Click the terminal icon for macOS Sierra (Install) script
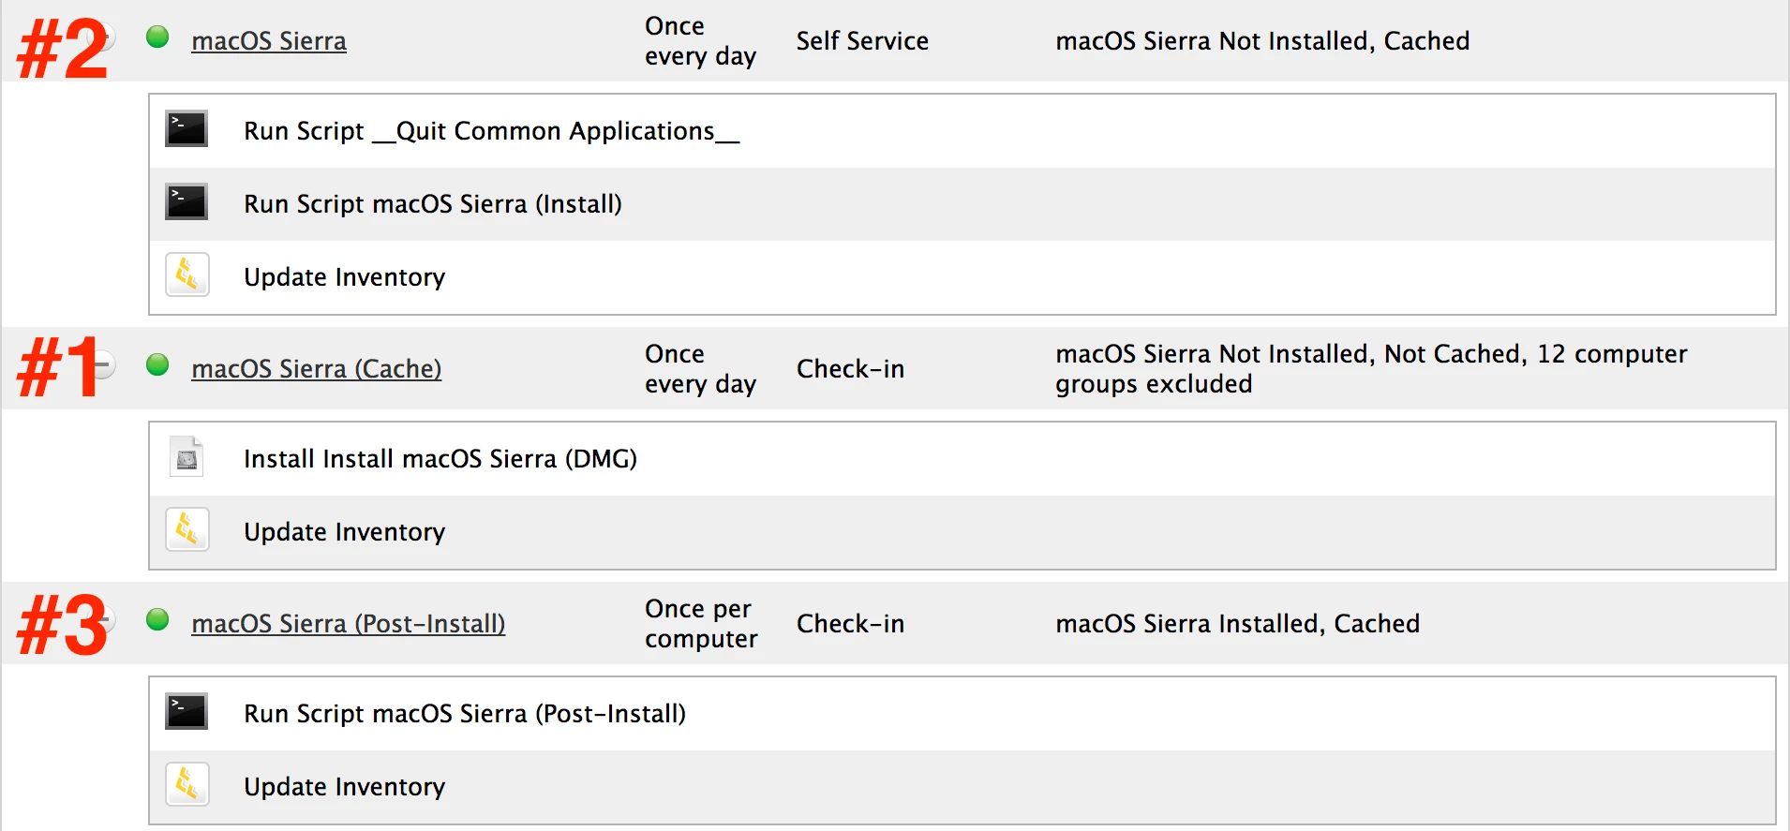1790x831 pixels. (186, 202)
